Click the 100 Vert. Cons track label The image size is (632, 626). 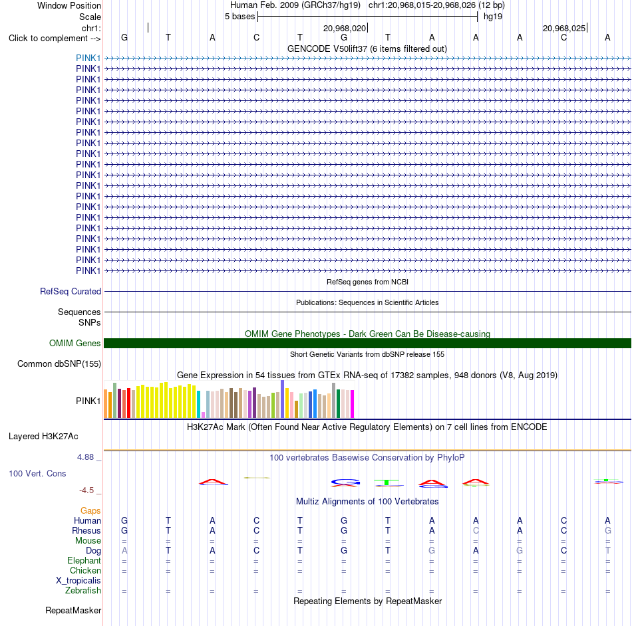point(37,473)
